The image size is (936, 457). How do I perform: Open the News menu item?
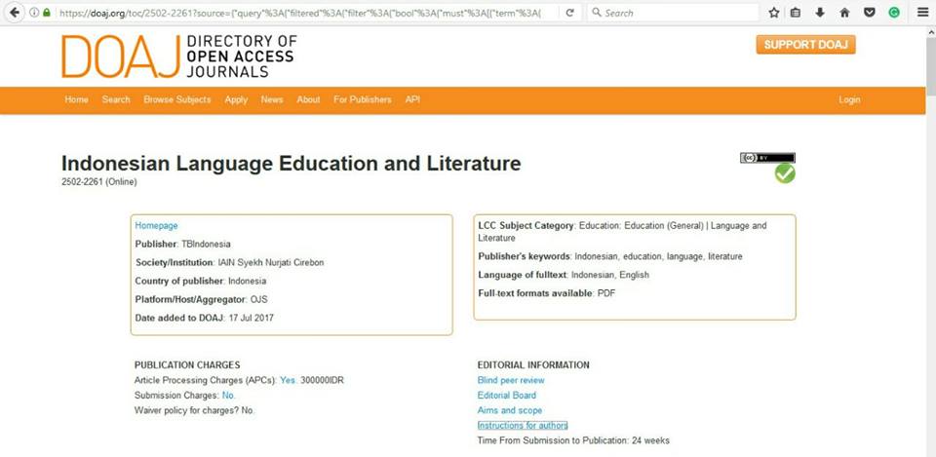[x=272, y=99]
